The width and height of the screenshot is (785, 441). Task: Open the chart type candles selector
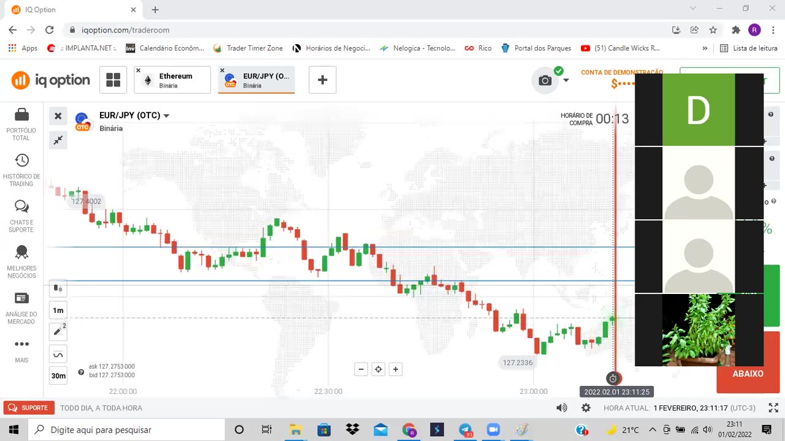point(58,288)
